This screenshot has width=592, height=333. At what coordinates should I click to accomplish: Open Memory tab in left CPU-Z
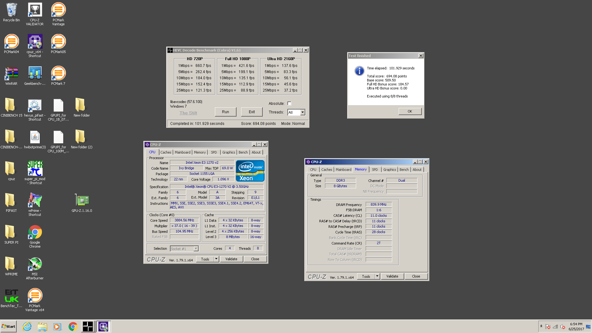pyautogui.click(x=200, y=152)
